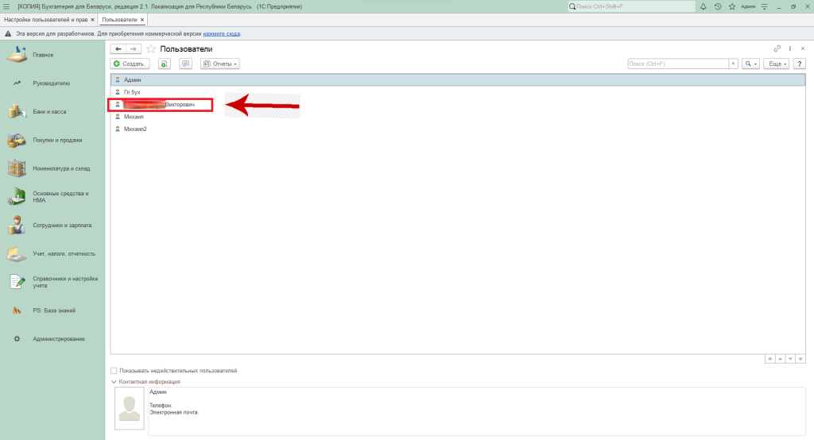
Task: Open the history clock icon
Action: pos(718,6)
